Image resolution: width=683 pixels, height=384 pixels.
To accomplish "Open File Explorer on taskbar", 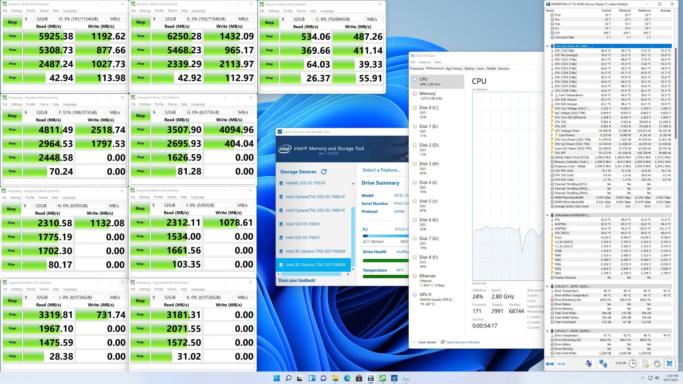I will (x=335, y=378).
